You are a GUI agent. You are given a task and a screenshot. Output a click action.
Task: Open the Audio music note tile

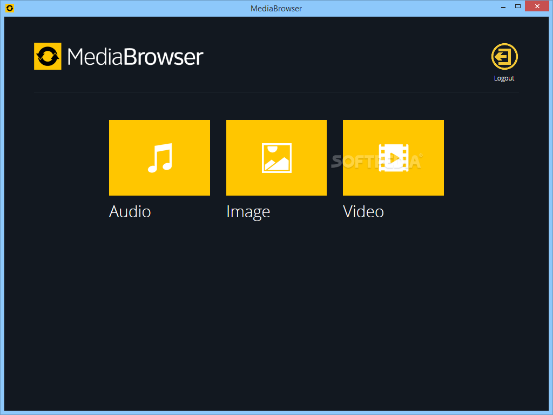(x=159, y=158)
